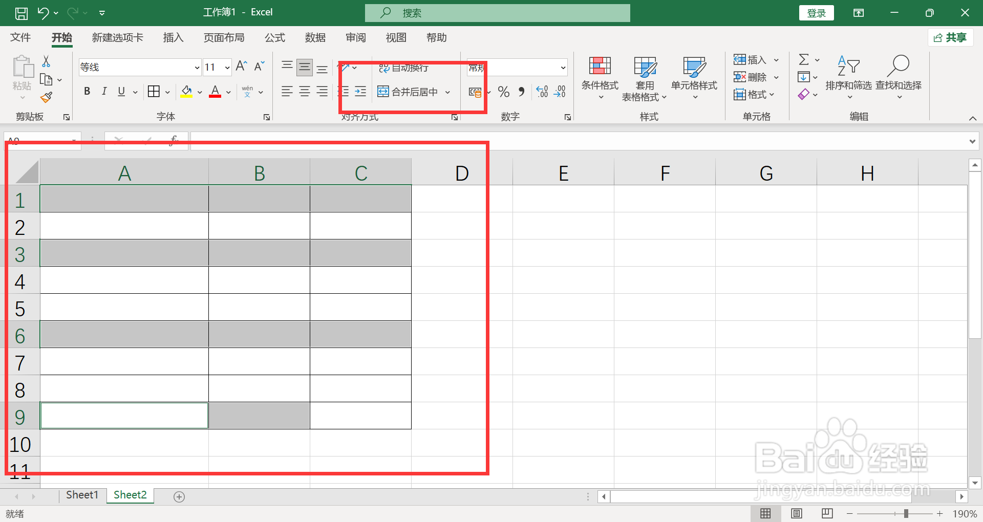Click the Format Painter brush icon
Image resolution: width=983 pixels, height=522 pixels.
[x=46, y=97]
